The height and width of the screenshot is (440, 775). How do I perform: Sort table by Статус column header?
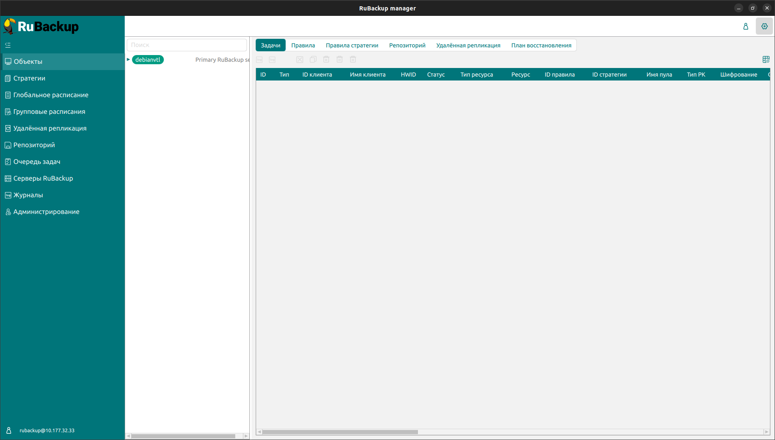435,75
